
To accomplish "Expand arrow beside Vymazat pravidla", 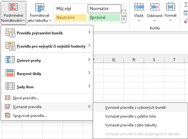I will [x=89, y=107].
